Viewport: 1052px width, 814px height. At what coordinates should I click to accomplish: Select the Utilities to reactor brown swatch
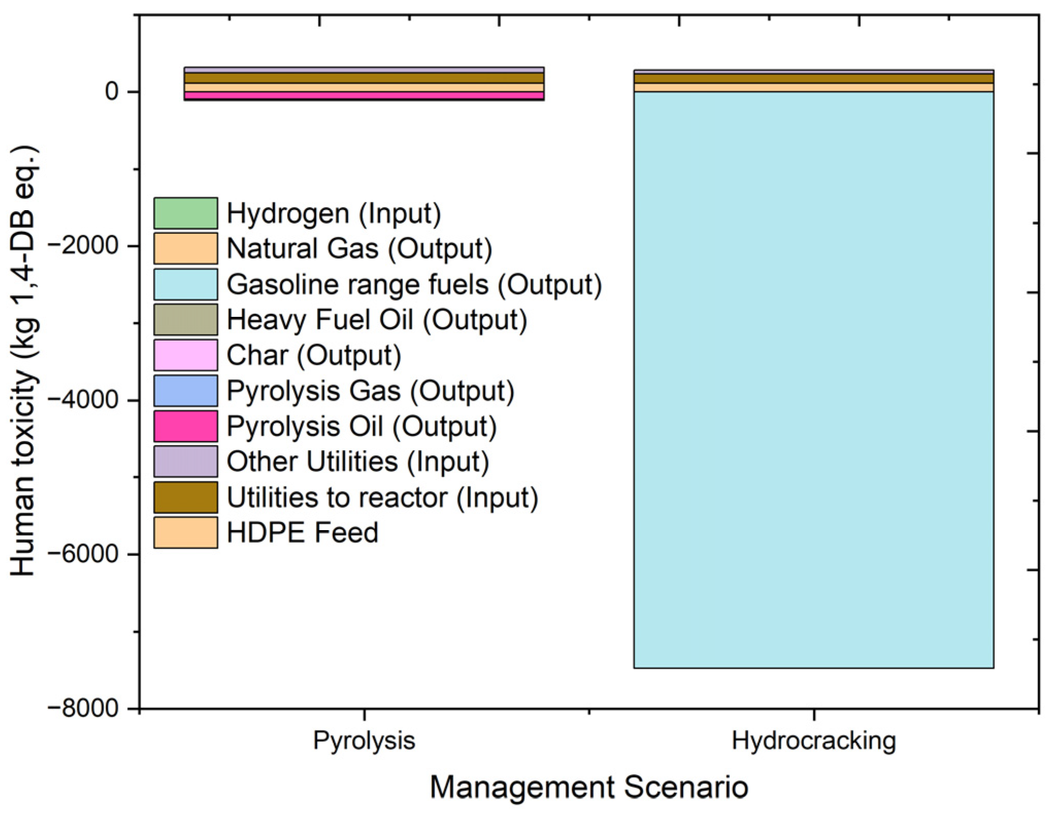point(186,497)
